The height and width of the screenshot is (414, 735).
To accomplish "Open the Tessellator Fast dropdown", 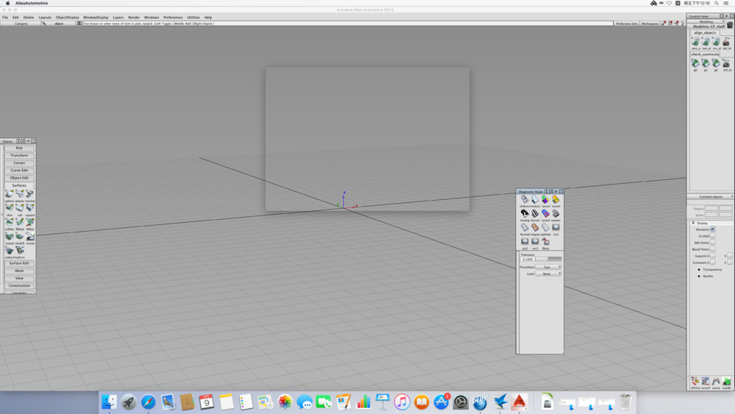I will pos(548,267).
